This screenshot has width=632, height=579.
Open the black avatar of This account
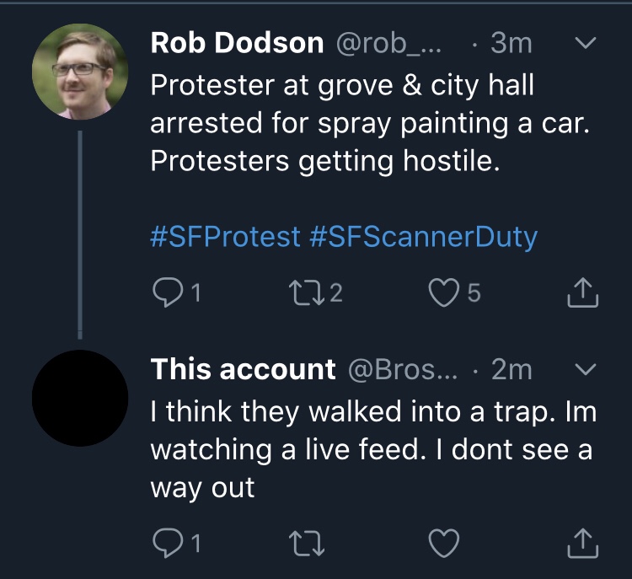[80, 399]
